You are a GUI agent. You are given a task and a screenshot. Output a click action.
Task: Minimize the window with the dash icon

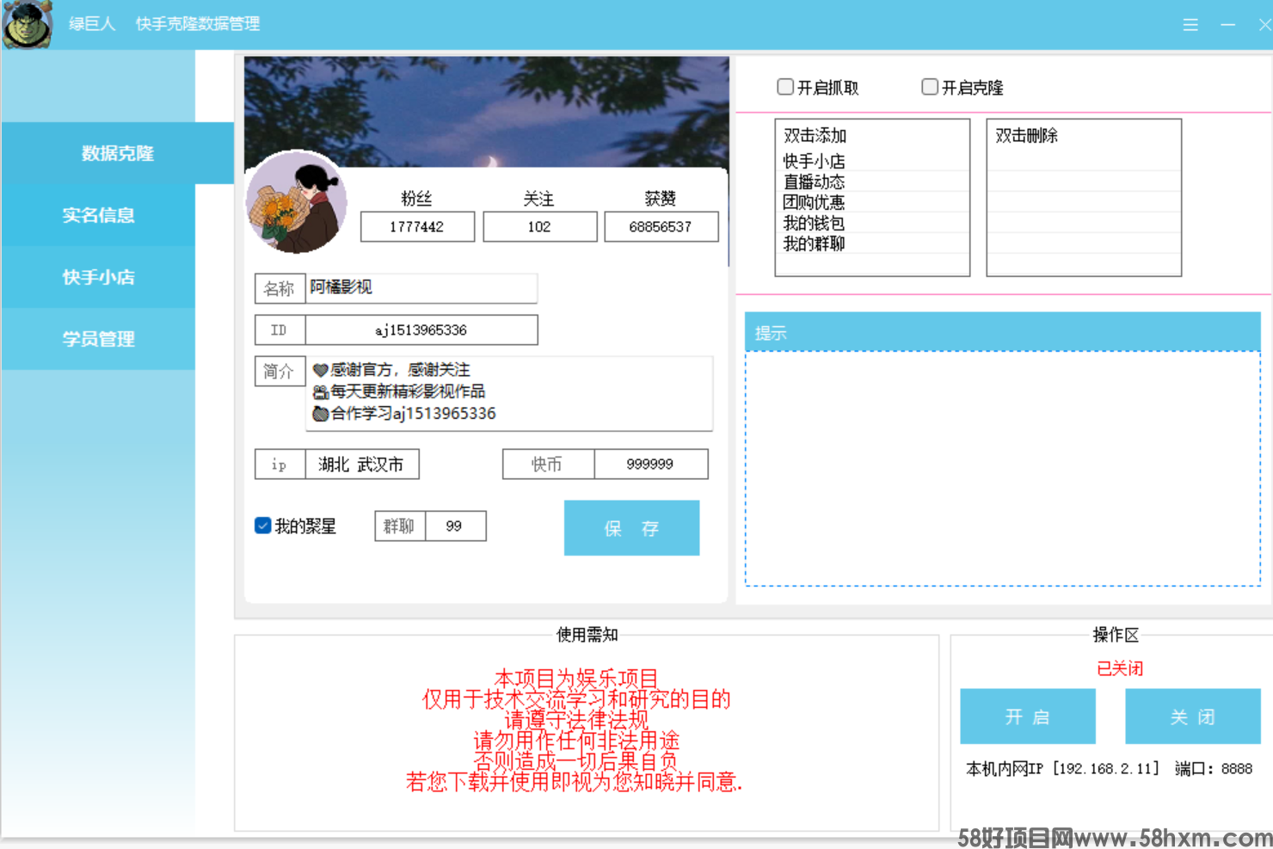[1228, 25]
